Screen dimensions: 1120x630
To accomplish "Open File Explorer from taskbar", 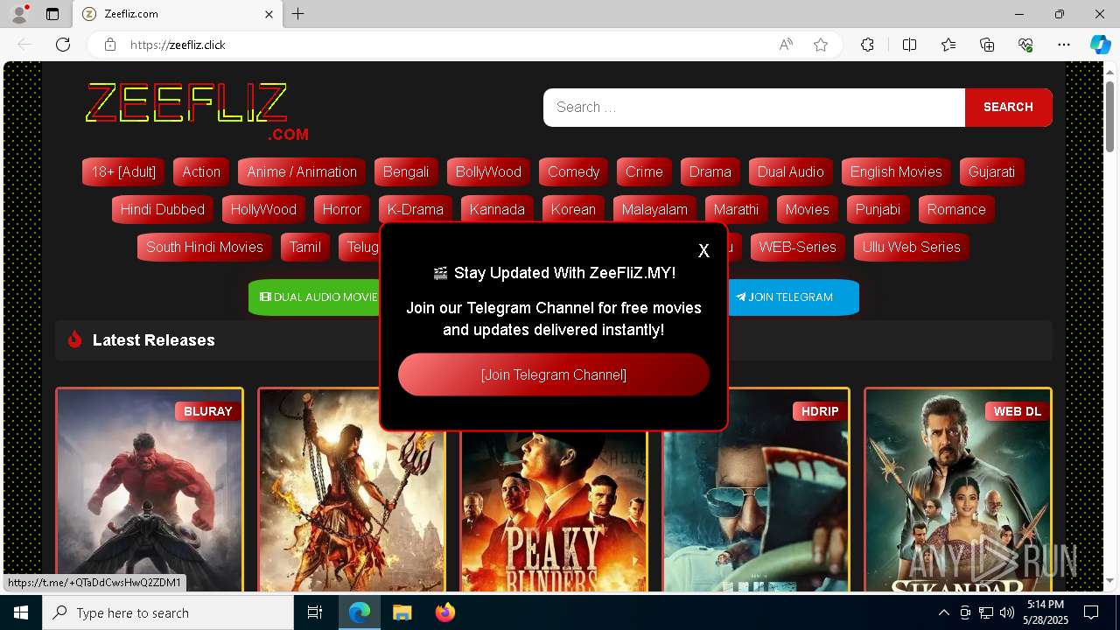I will point(402,612).
